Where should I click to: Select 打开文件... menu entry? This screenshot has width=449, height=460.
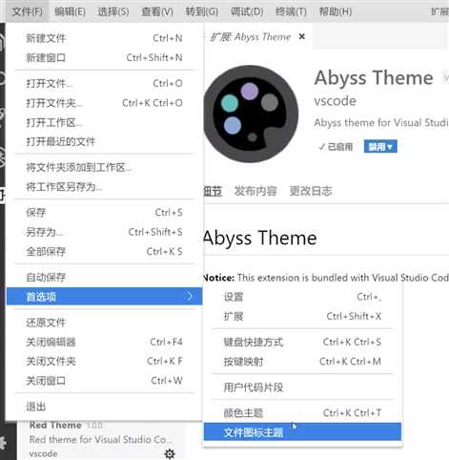[x=104, y=83]
